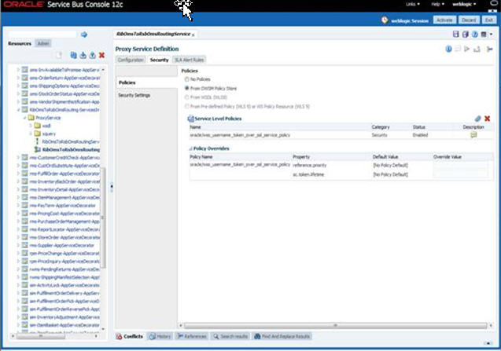Click the copy resources icon in Resources toolbar
The image size is (501, 351).
click(73, 55)
